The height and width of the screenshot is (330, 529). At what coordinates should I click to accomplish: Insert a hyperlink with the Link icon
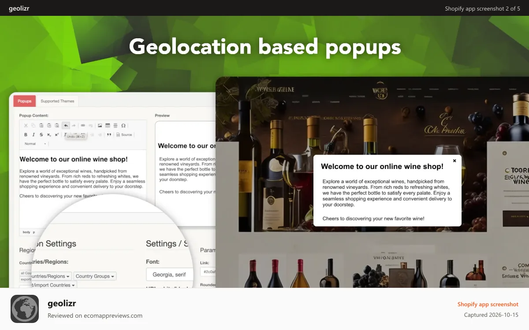83,126
